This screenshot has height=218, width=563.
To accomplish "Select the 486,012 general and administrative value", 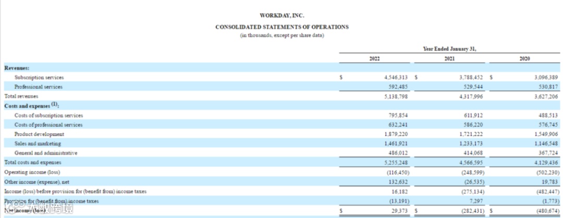I will point(399,153).
